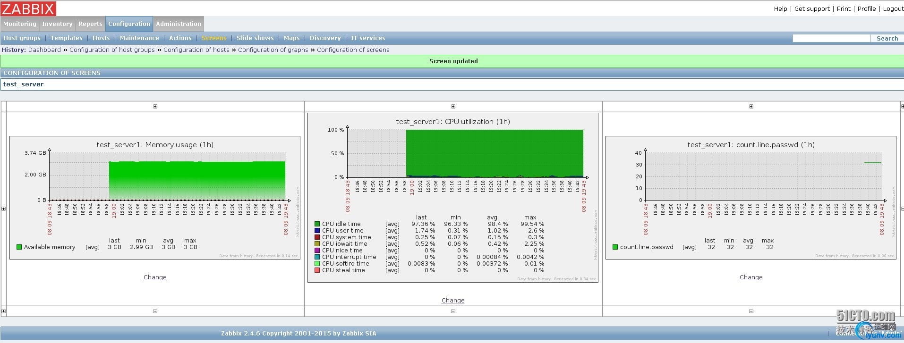The height and width of the screenshot is (343, 904).
Task: Click the Zabbix 2.4.6 copyright footer text
Action: pos(298,334)
